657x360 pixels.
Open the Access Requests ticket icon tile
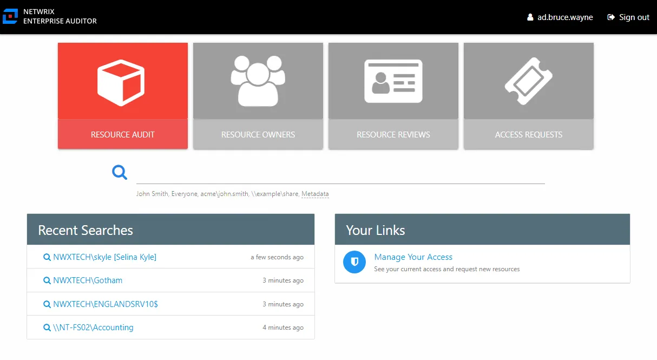tap(529, 81)
